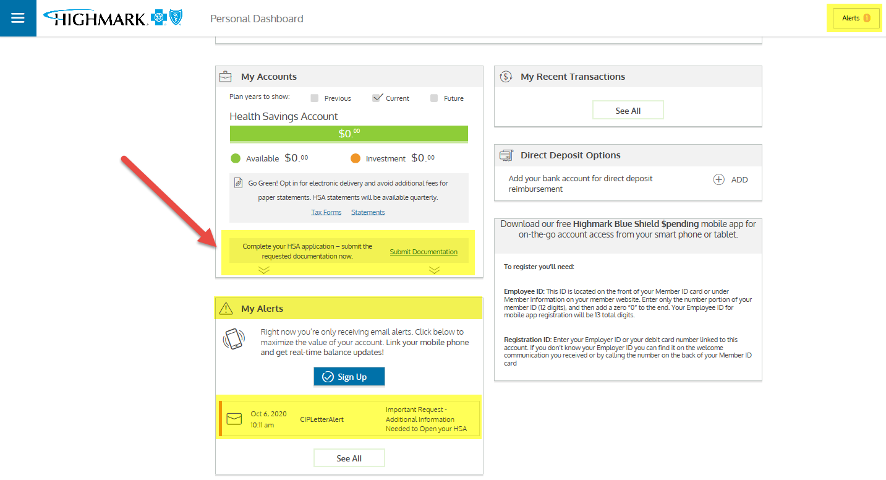Open the Alerts button in header
Image resolution: width=886 pixels, height=480 pixels.
856,19
